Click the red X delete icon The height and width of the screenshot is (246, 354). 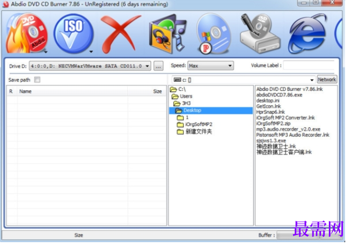point(121,34)
